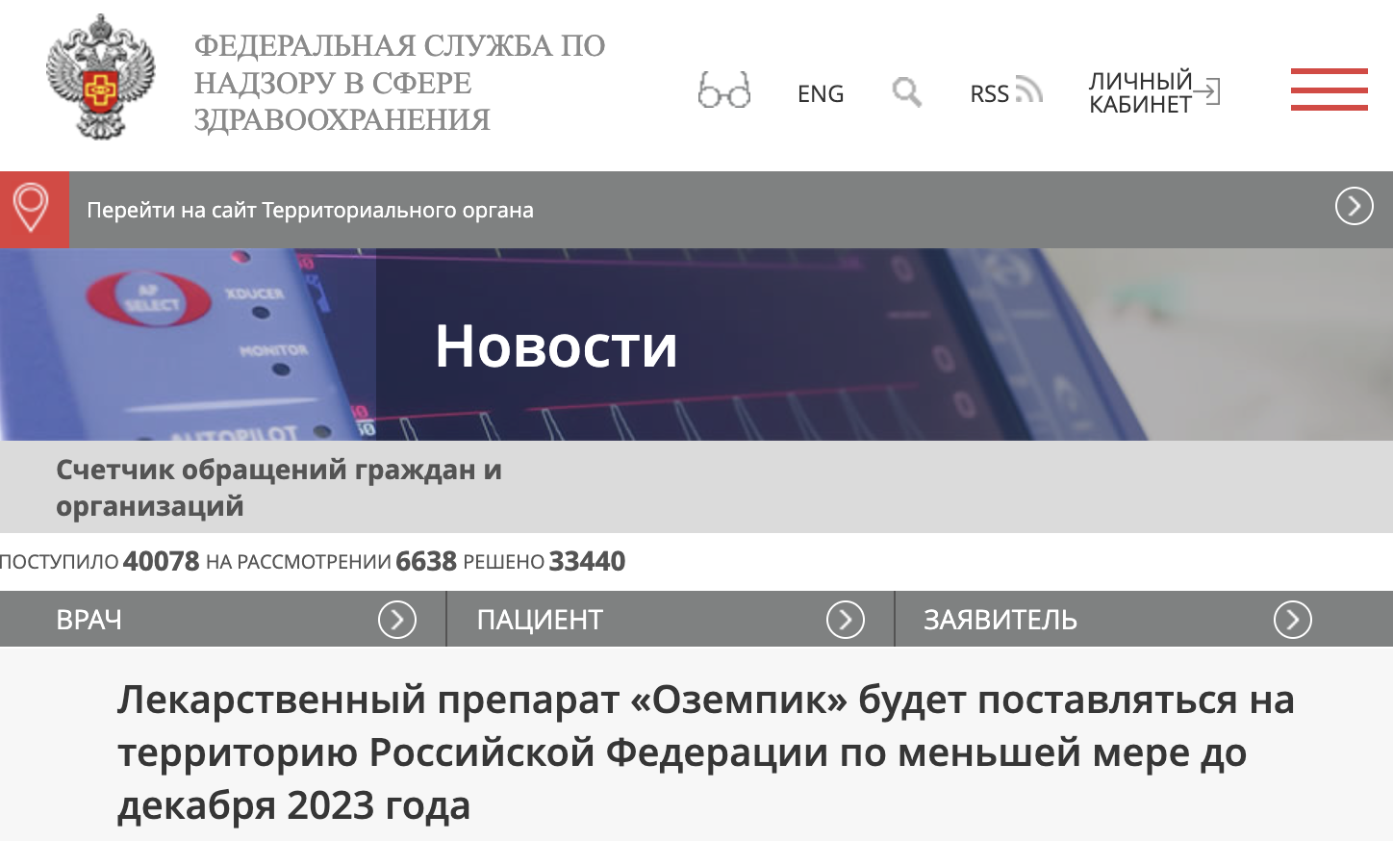Click the arrow circle next to ЗАЯВИТЕЛЬ
Screen dimensions: 1393x841
[1293, 620]
